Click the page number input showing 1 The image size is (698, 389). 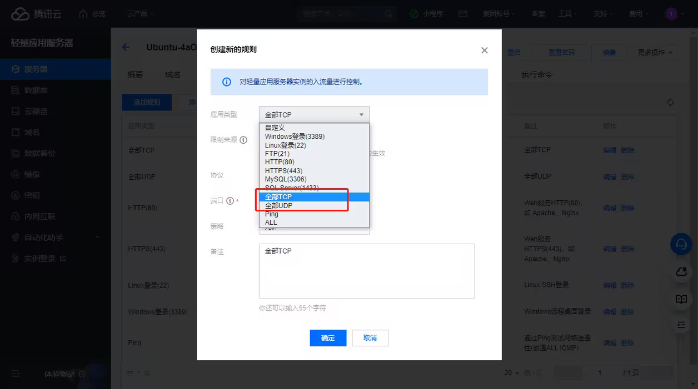(600, 373)
